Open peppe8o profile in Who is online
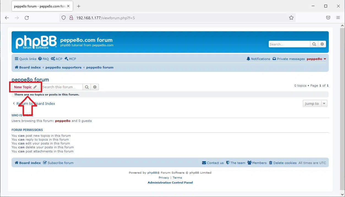345x197 pixels. tap(63, 121)
